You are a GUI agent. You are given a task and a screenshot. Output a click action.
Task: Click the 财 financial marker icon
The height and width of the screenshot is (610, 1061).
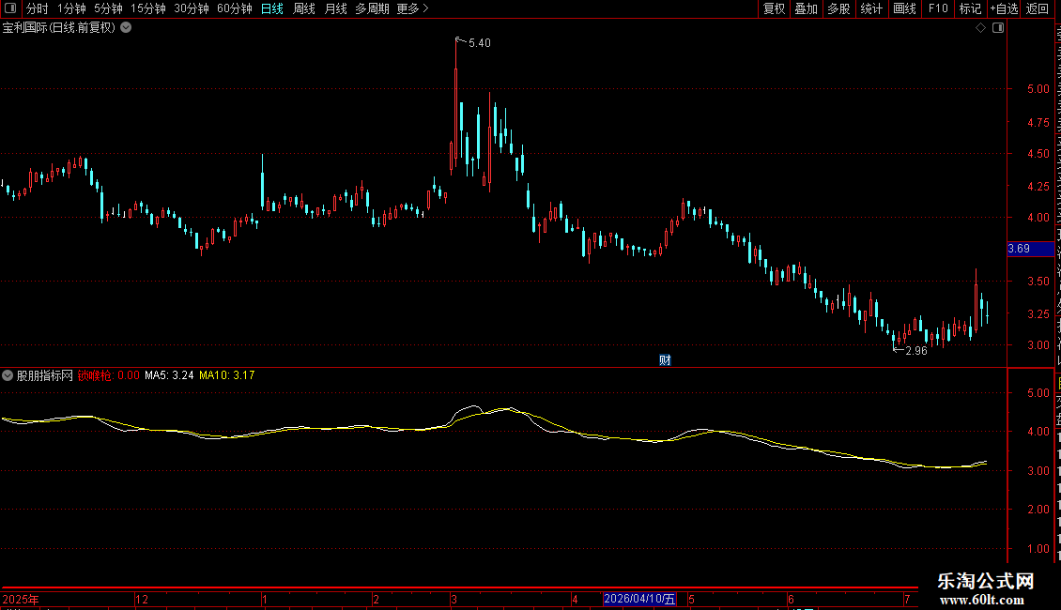(x=665, y=360)
